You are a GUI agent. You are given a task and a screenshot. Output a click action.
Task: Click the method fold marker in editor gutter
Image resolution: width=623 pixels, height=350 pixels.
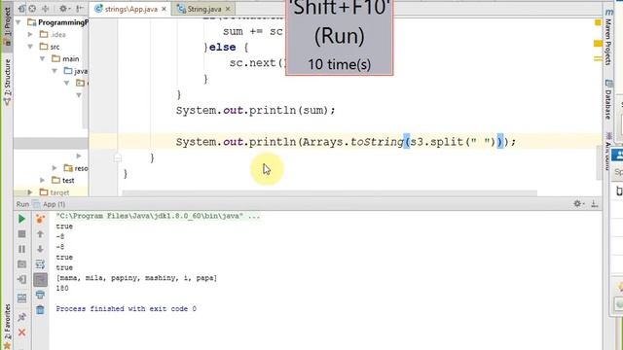[118, 157]
